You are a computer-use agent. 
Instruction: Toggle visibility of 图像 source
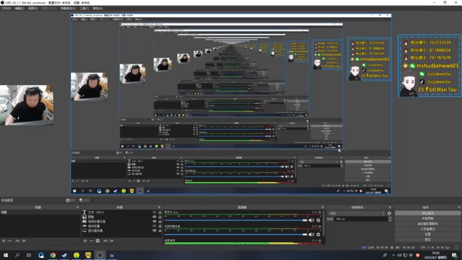(154, 217)
